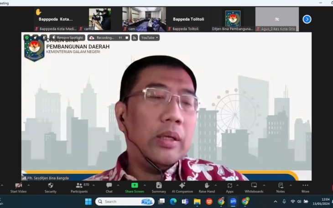Expand share options arrow beside Share Screen

point(145,185)
